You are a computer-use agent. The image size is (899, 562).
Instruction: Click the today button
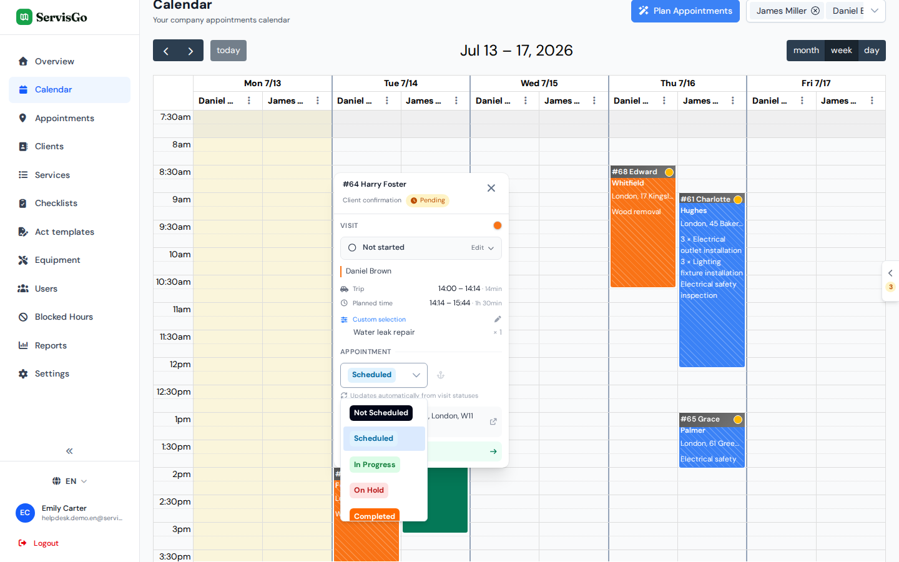pos(228,51)
